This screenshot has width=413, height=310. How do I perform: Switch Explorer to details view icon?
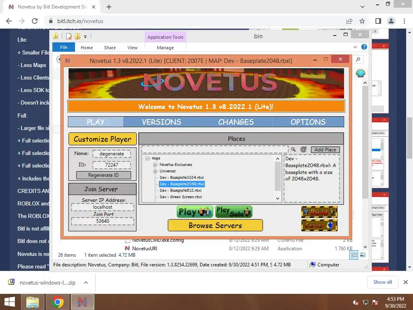354,255
